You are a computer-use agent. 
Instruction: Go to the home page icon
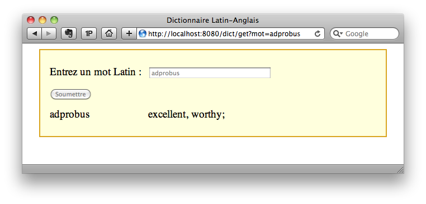(x=109, y=33)
